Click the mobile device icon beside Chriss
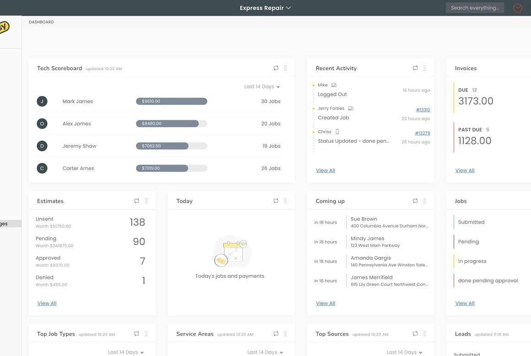 pyautogui.click(x=337, y=132)
